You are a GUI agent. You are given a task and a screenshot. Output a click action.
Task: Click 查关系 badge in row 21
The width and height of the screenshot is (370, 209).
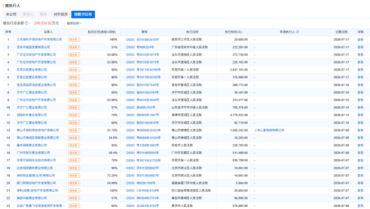pyautogui.click(x=74, y=191)
